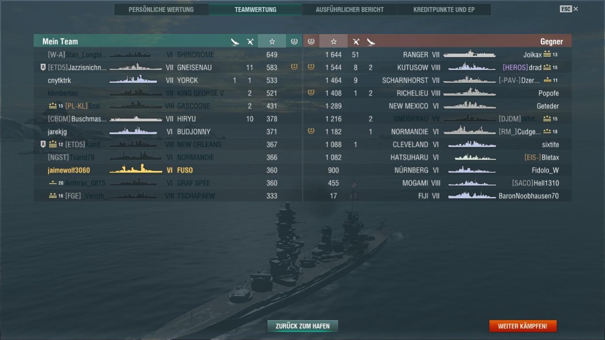Viewport: 605px width, 340px height.
Task: Click the Zurück zum Hafen button
Action: pos(302,326)
